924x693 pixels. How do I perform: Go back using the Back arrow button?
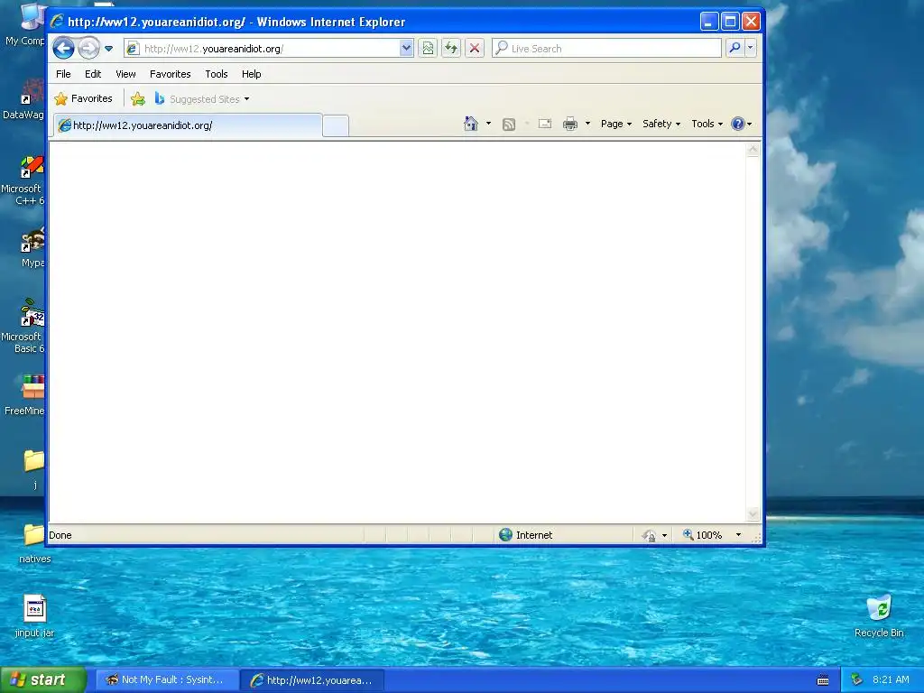click(x=64, y=49)
